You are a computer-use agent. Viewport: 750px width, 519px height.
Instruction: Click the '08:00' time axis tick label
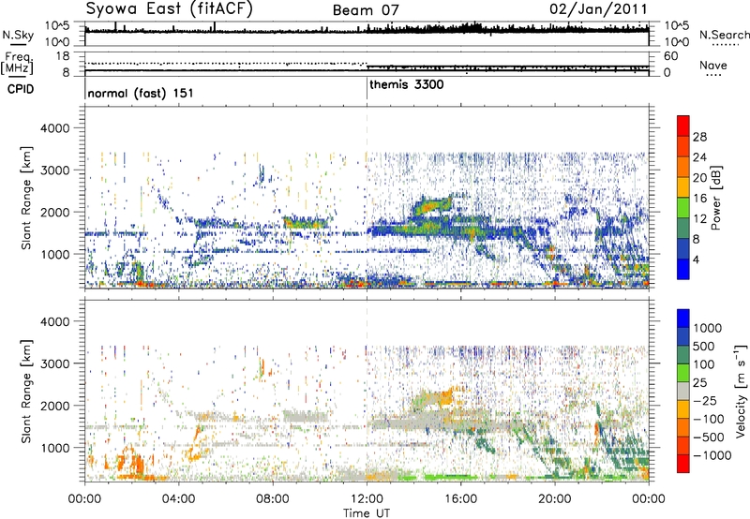point(273,499)
